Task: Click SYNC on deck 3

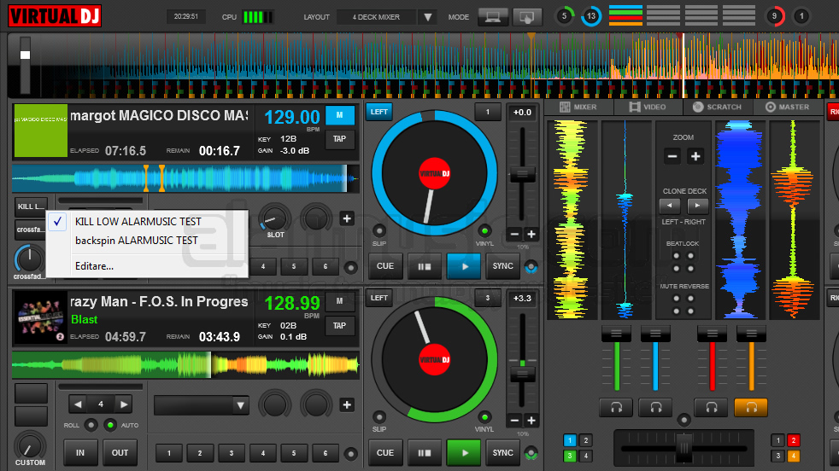Action: click(503, 453)
